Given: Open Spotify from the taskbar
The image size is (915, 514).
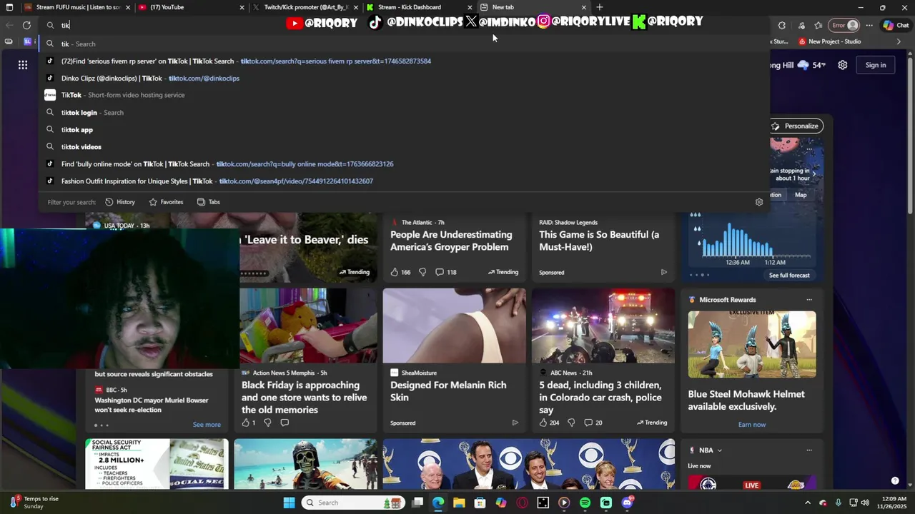Looking at the screenshot, I should coord(585,503).
